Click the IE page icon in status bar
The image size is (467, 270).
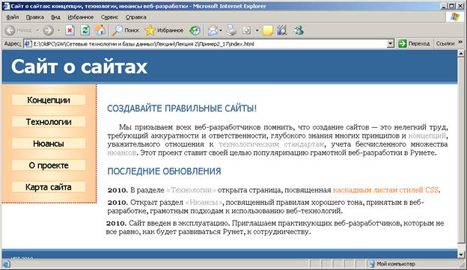point(6,264)
